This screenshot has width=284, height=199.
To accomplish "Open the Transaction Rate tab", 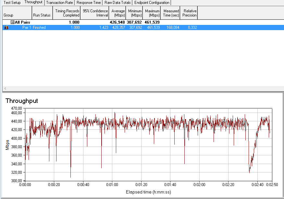I will (59, 3).
